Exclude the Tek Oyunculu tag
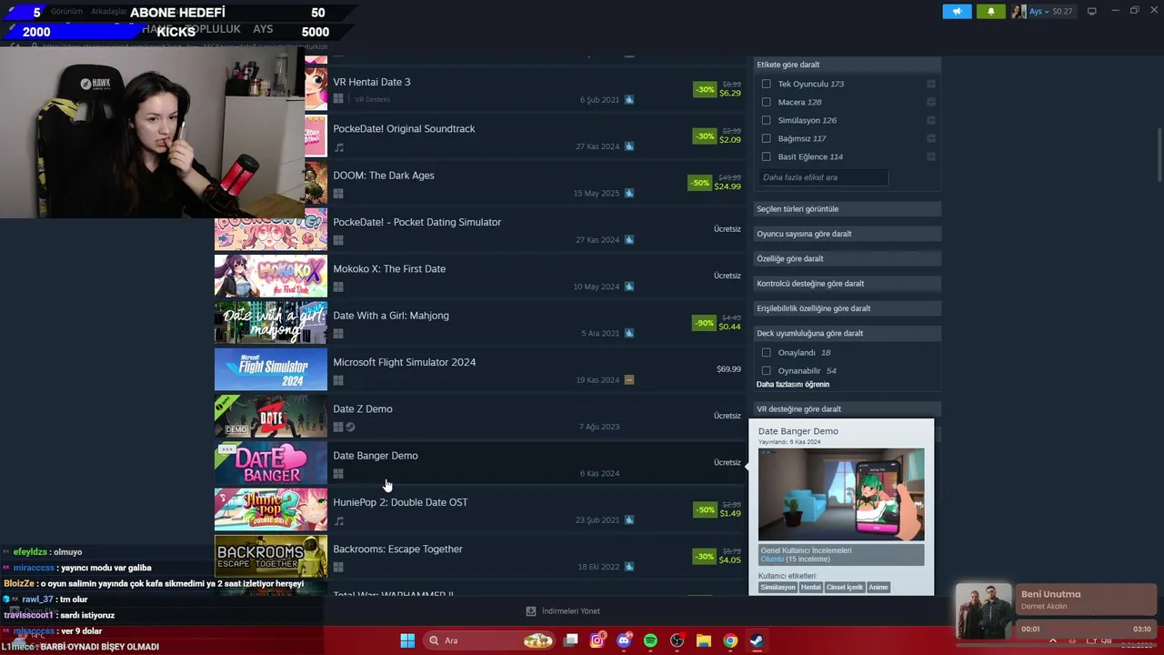Screen dimensions: 1164x655 click(931, 84)
